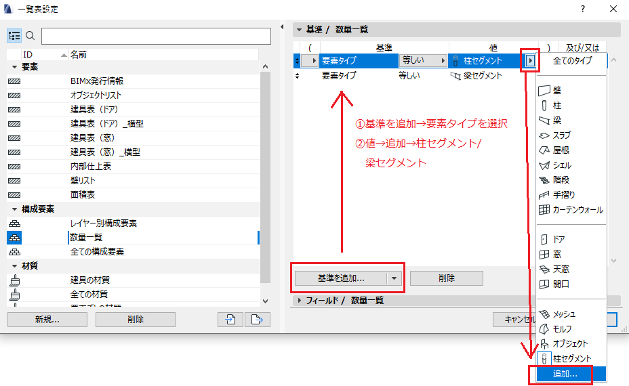Click the search magnifier icon
This screenshot has height=386, width=629.
30,36
